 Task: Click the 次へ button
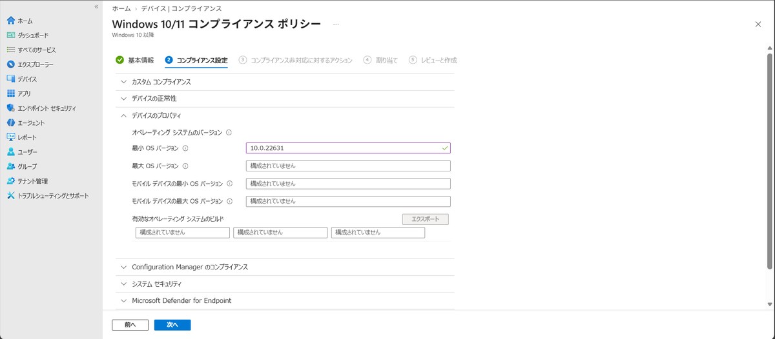pos(172,325)
